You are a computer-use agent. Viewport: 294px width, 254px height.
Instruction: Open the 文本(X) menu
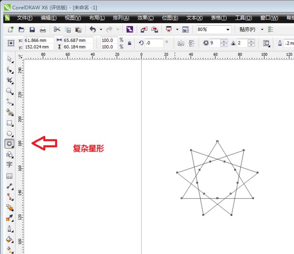(194, 18)
